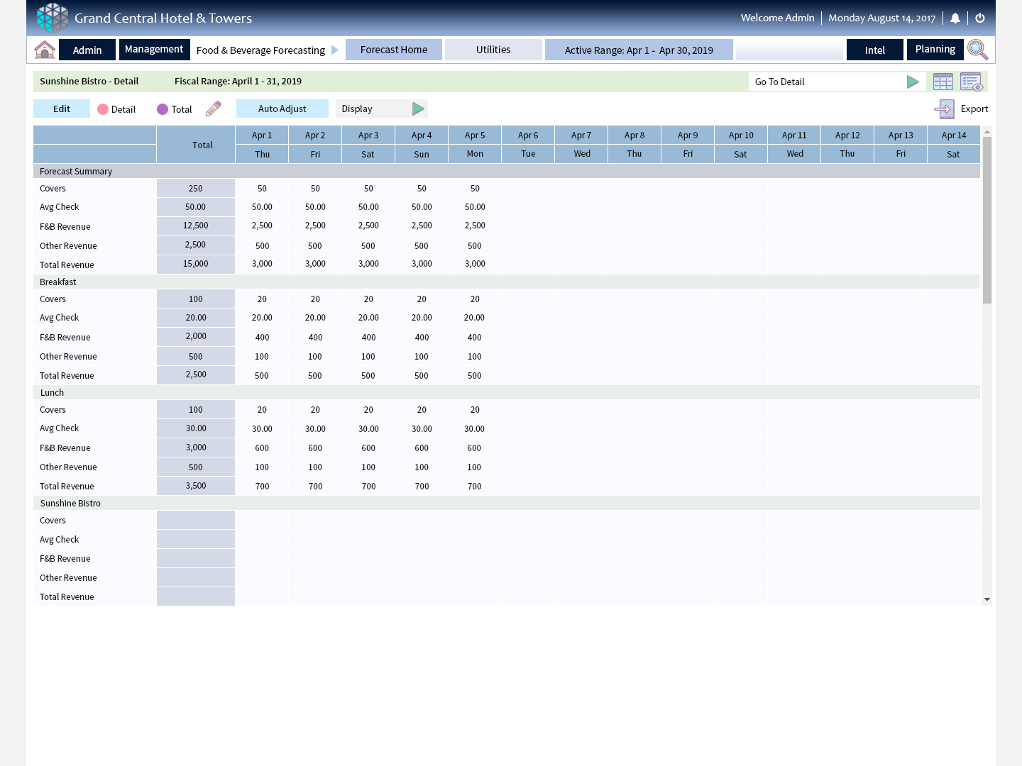Click the power logout icon
Image resolution: width=1022 pixels, height=766 pixels.
(x=980, y=18)
